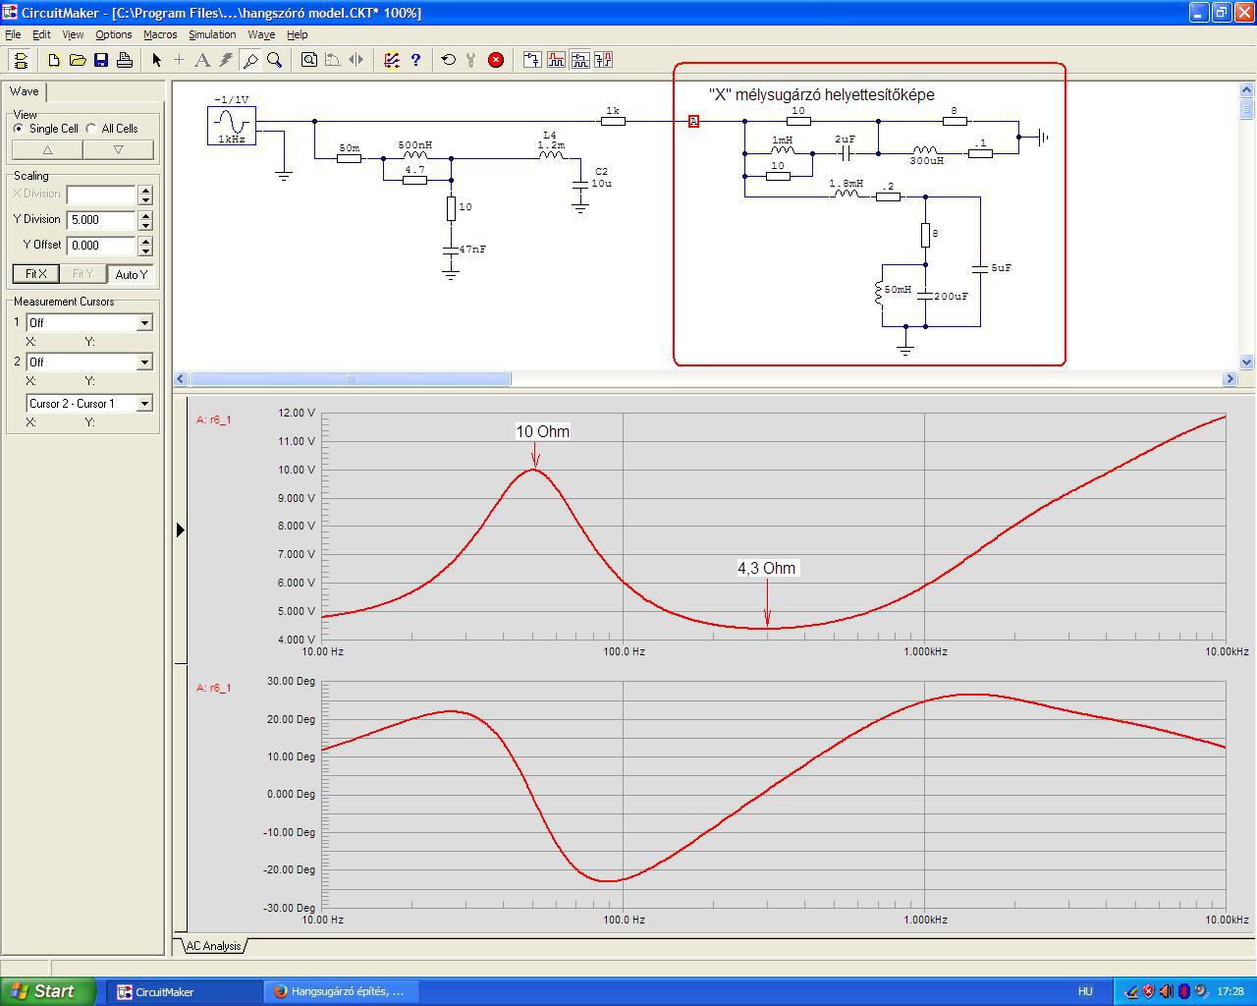The width and height of the screenshot is (1257, 1006).
Task: Select the Arrow pointer tool
Action: (156, 60)
